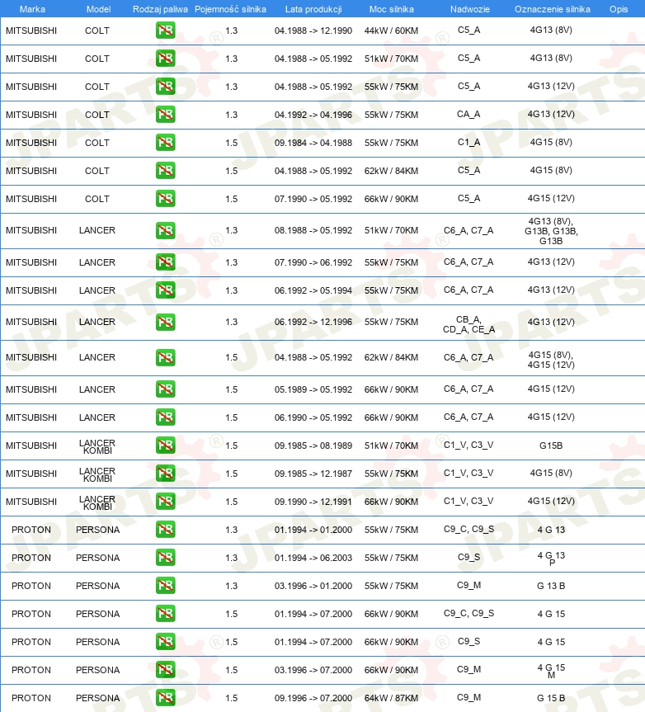This screenshot has height=712, width=645.
Task: Select the Colt 62kW / 84KM power cell
Action: click(x=391, y=171)
